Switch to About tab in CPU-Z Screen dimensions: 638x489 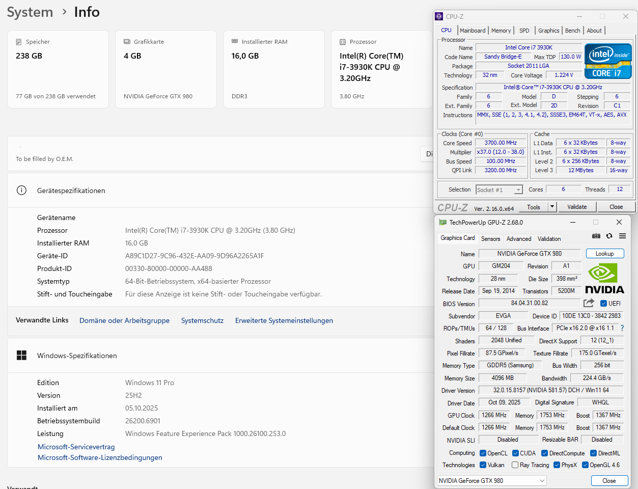click(x=594, y=31)
